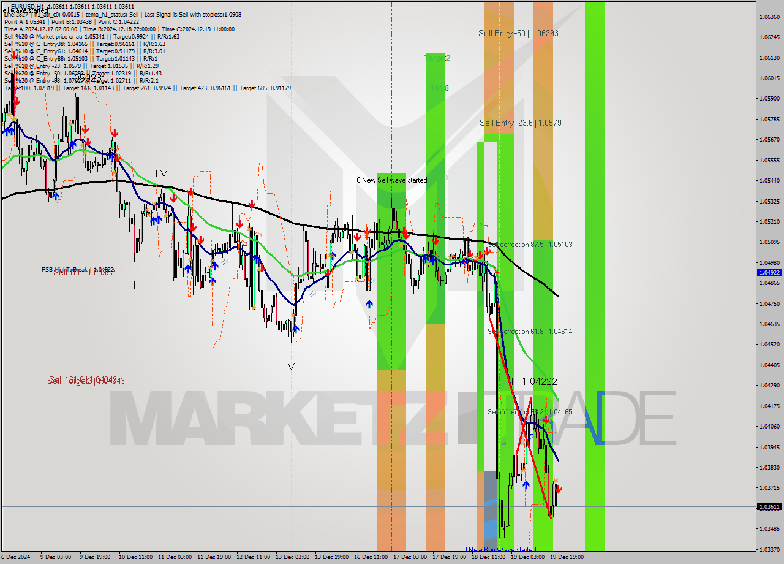Screen dimensions: 784x564
Task: Click the green 'Target2' zone label
Action: click(437, 58)
